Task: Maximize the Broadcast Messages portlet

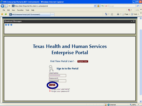Action: pos(134,21)
